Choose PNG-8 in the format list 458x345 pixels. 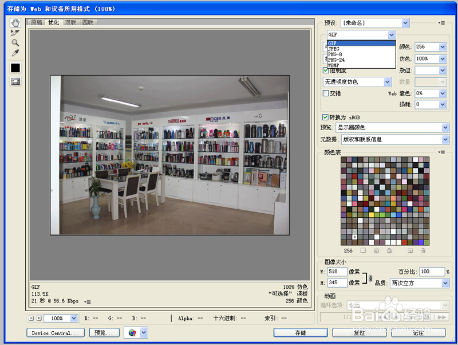(x=361, y=54)
